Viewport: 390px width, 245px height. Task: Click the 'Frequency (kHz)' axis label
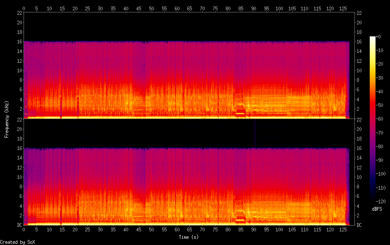tap(7, 119)
